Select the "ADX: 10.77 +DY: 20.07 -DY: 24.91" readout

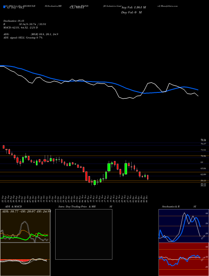26,211
